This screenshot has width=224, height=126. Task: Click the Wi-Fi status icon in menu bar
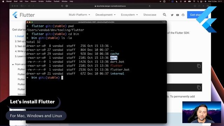[x=194, y=1]
